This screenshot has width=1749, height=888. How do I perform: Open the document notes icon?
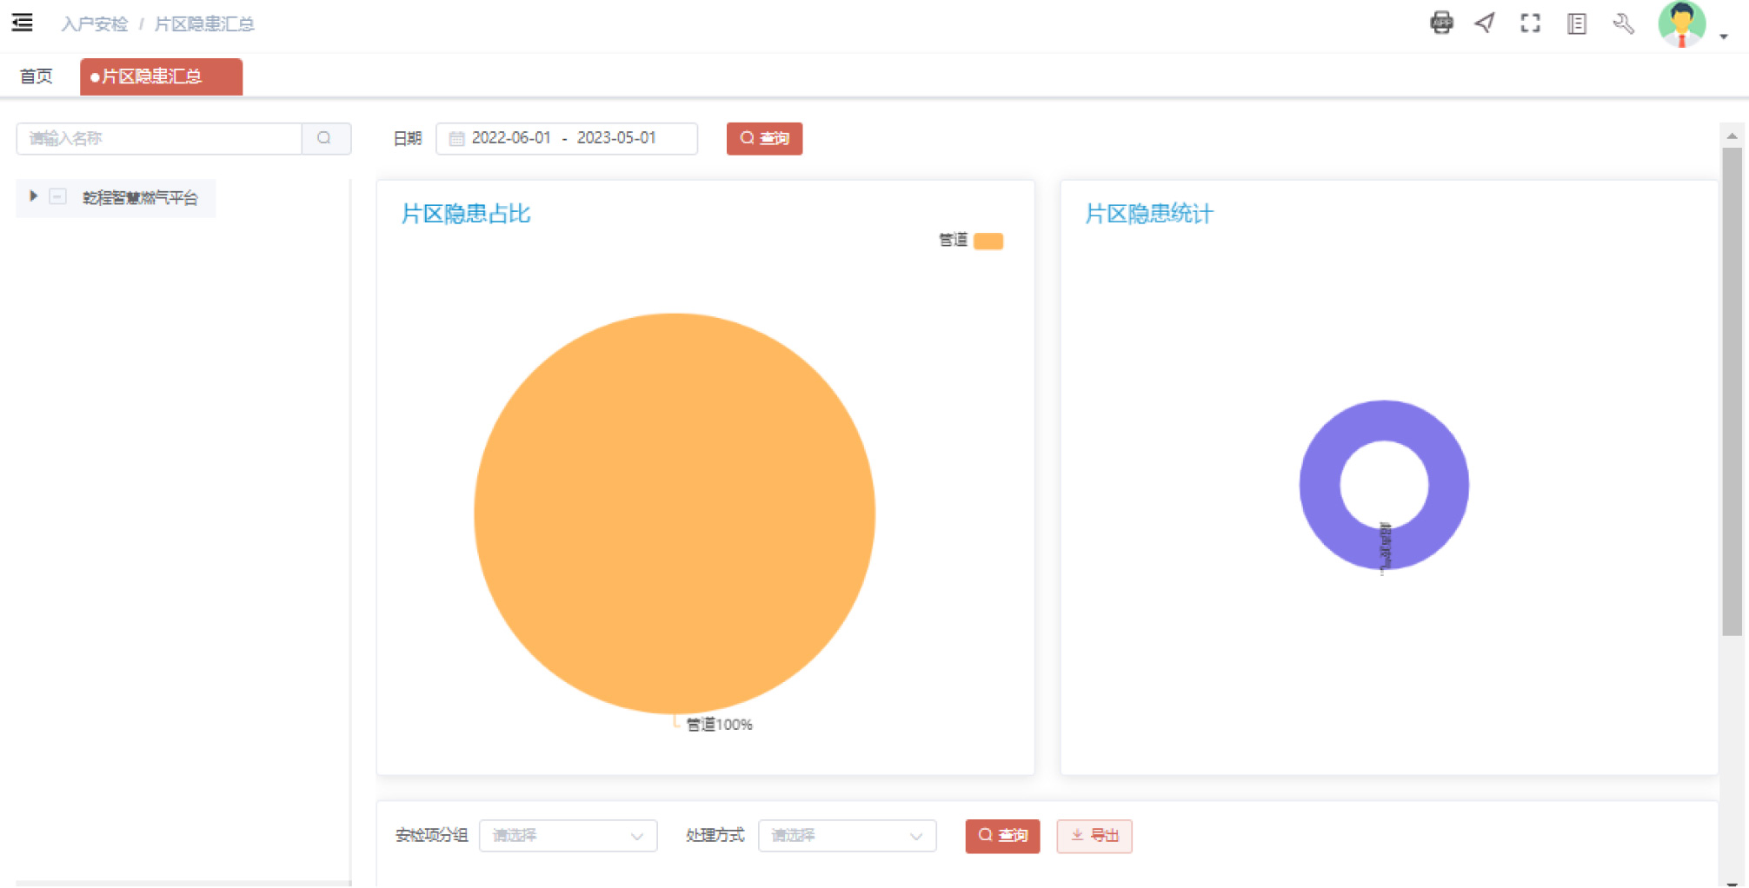(1577, 23)
